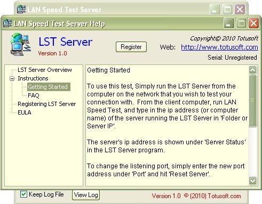
Task: Click the 'Getting Started' heading in the content pane
Action: 108,70
